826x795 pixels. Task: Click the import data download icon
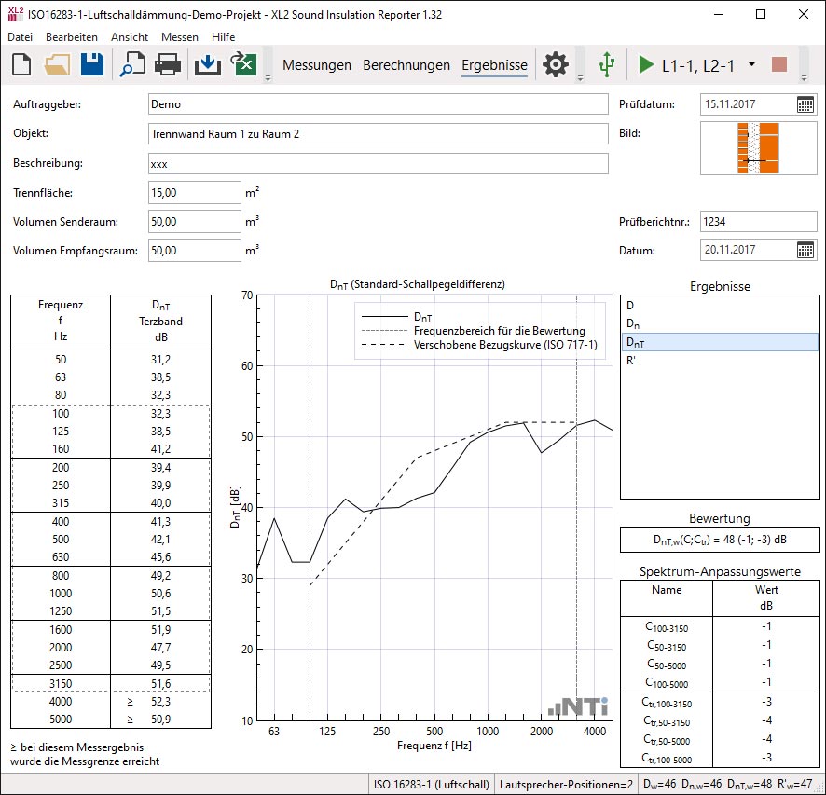pyautogui.click(x=207, y=65)
